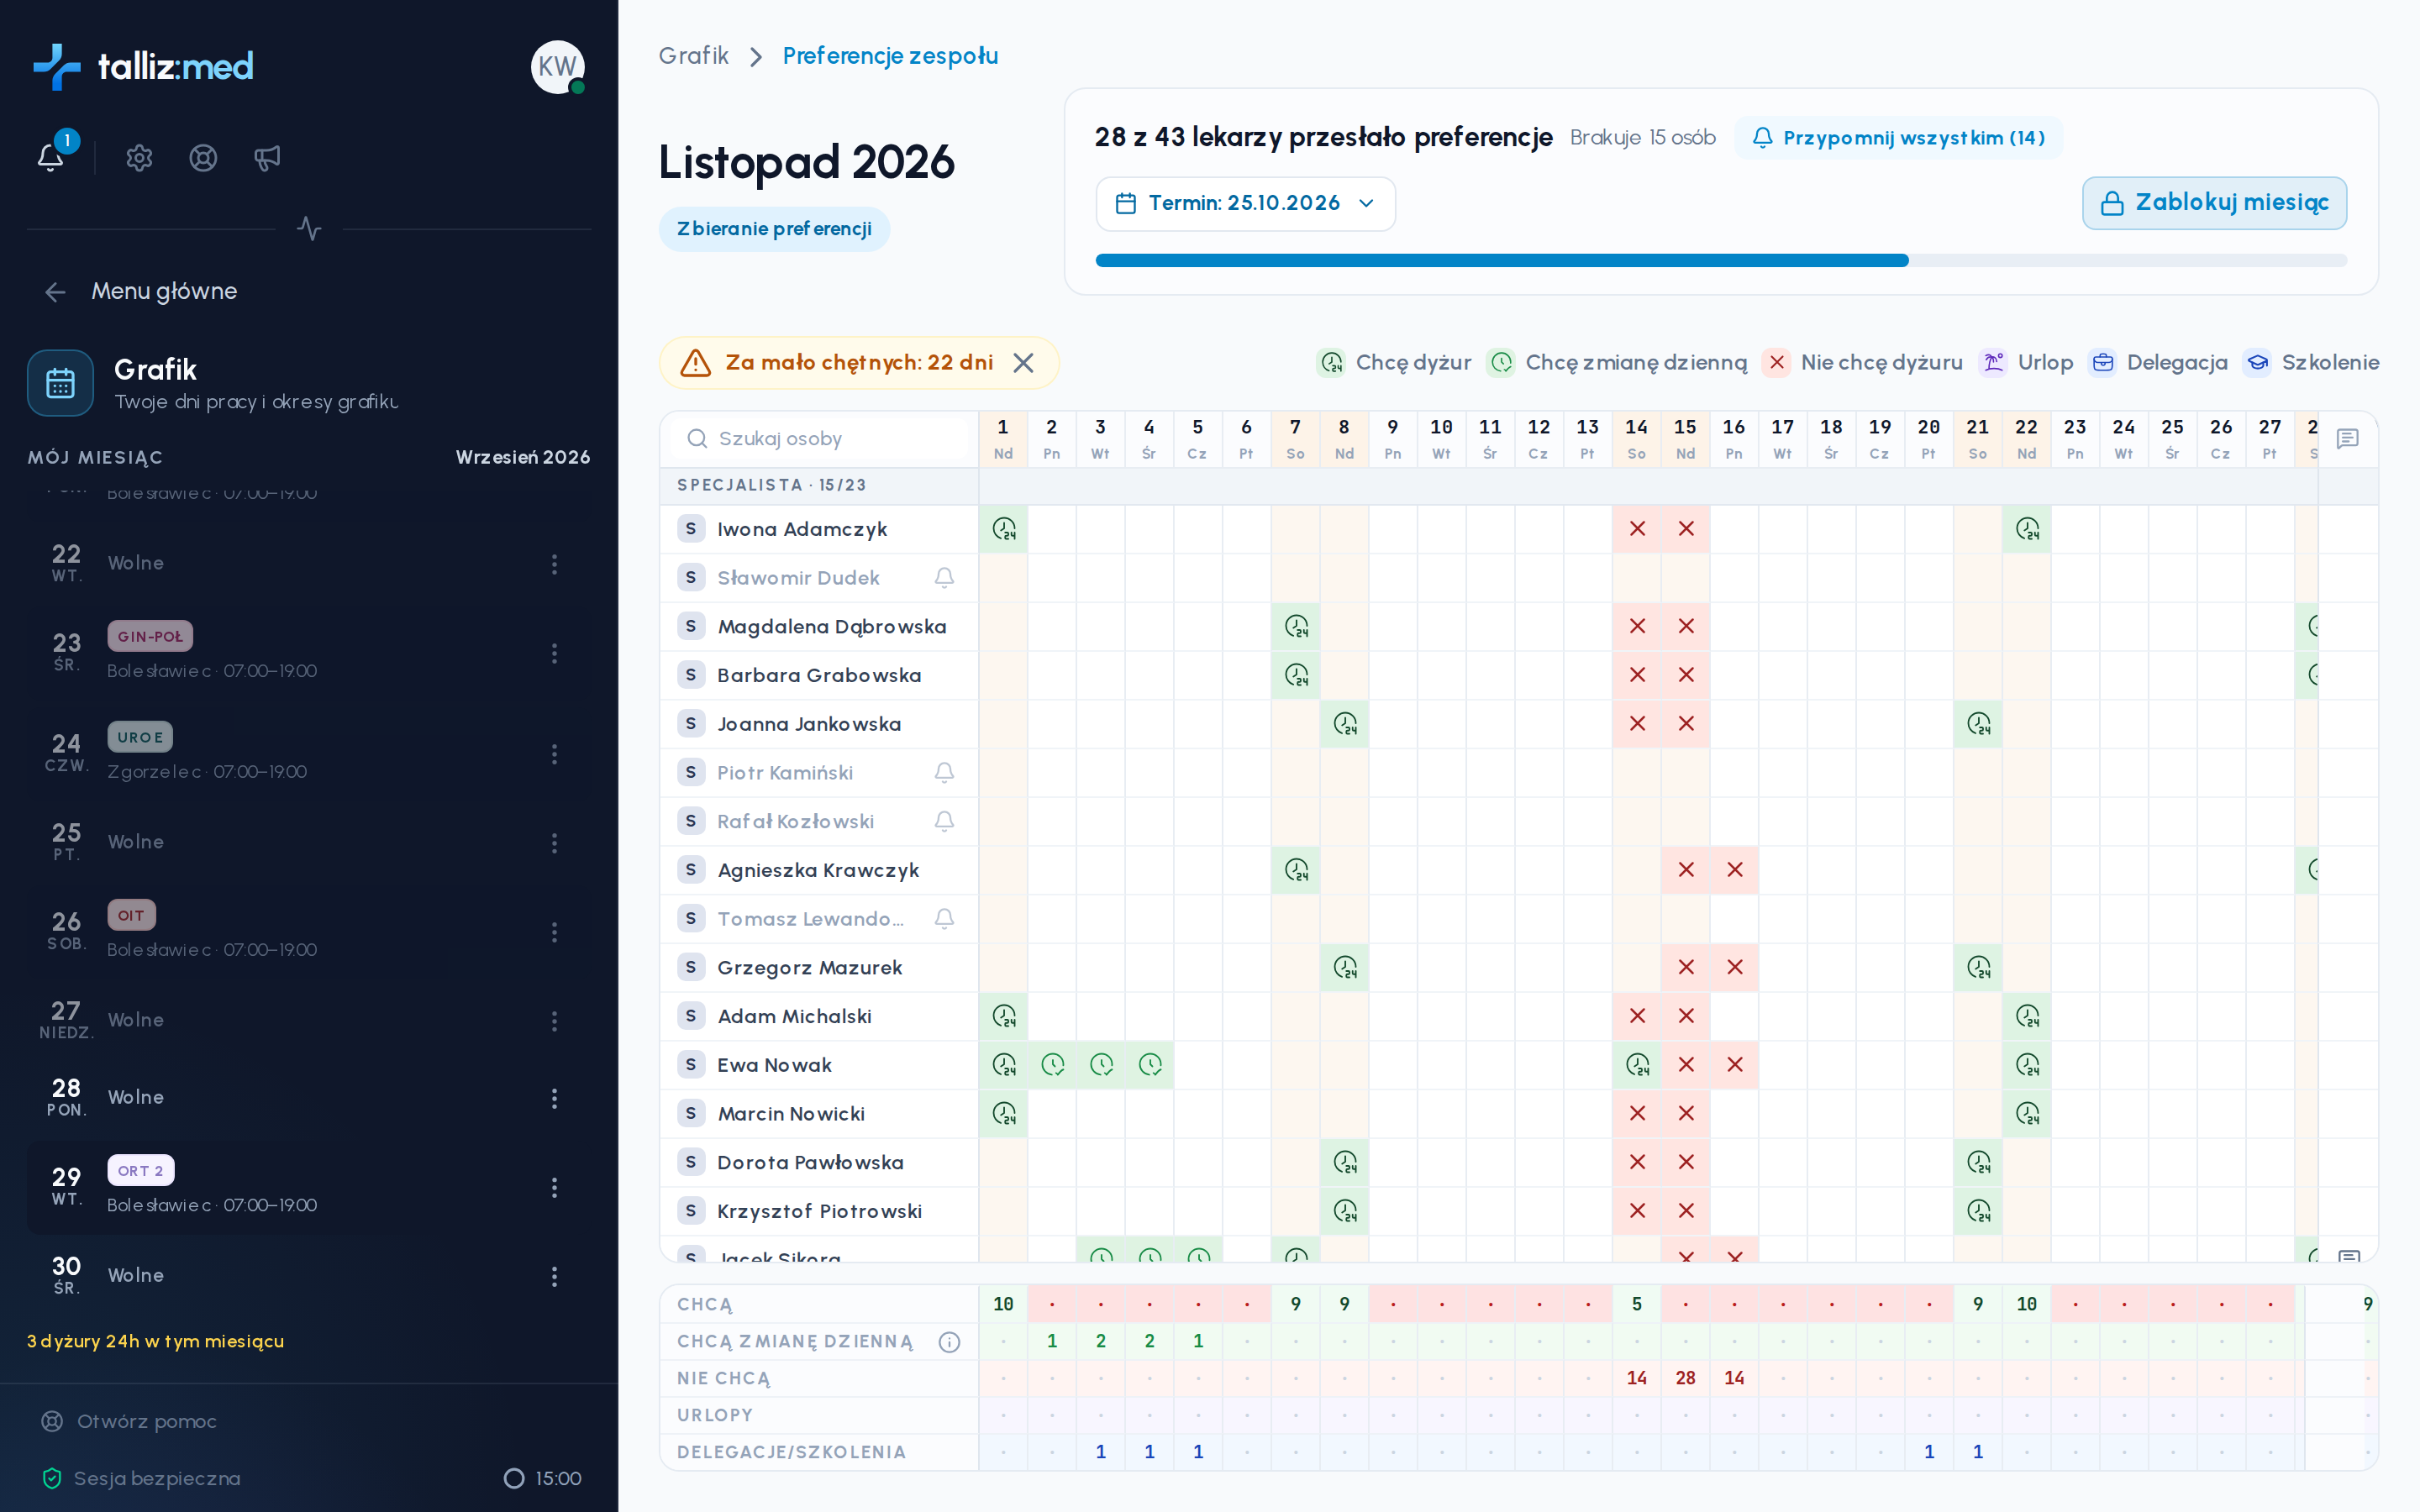Remind Sławomir Dudek with bell icon
This screenshot has width=2420, height=1512.
pos(944,578)
